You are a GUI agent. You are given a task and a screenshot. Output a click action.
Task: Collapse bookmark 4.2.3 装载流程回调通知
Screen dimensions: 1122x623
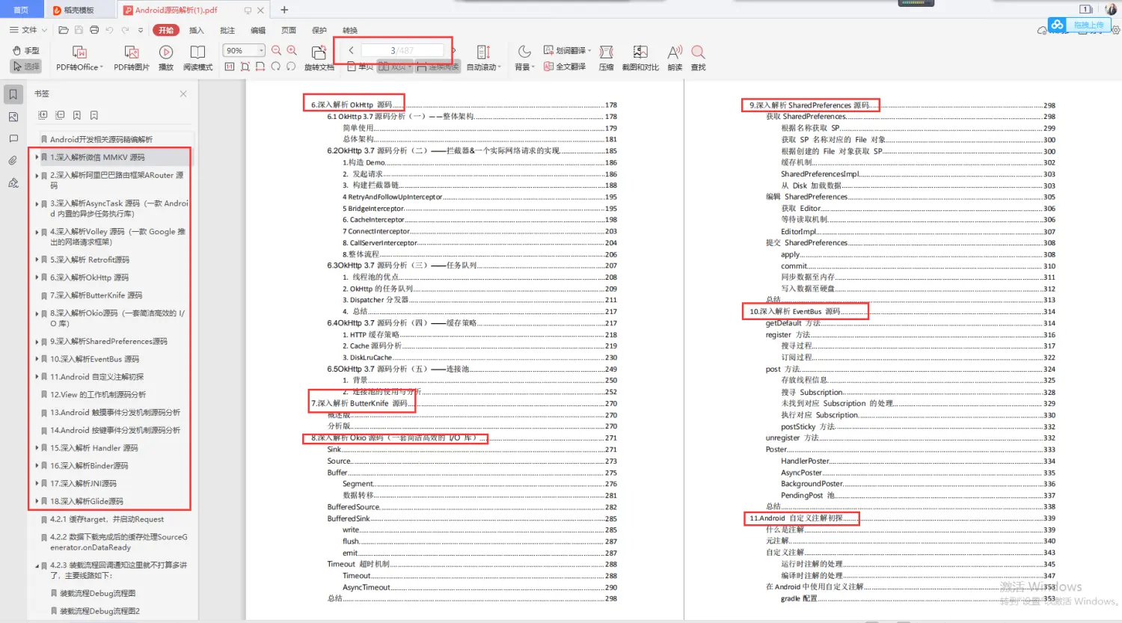point(37,565)
